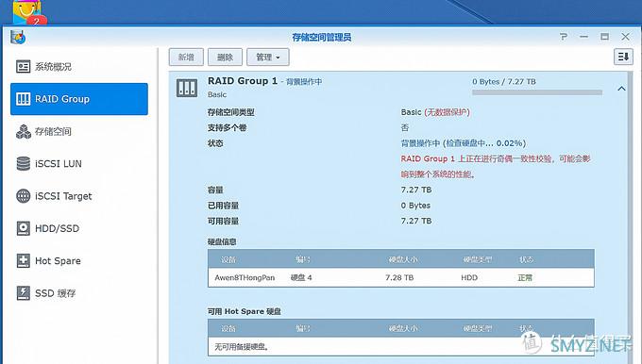Click 硬盘大小 header in 硬盘信息 table
Image resolution: width=642 pixels, height=364 pixels.
[403, 259]
